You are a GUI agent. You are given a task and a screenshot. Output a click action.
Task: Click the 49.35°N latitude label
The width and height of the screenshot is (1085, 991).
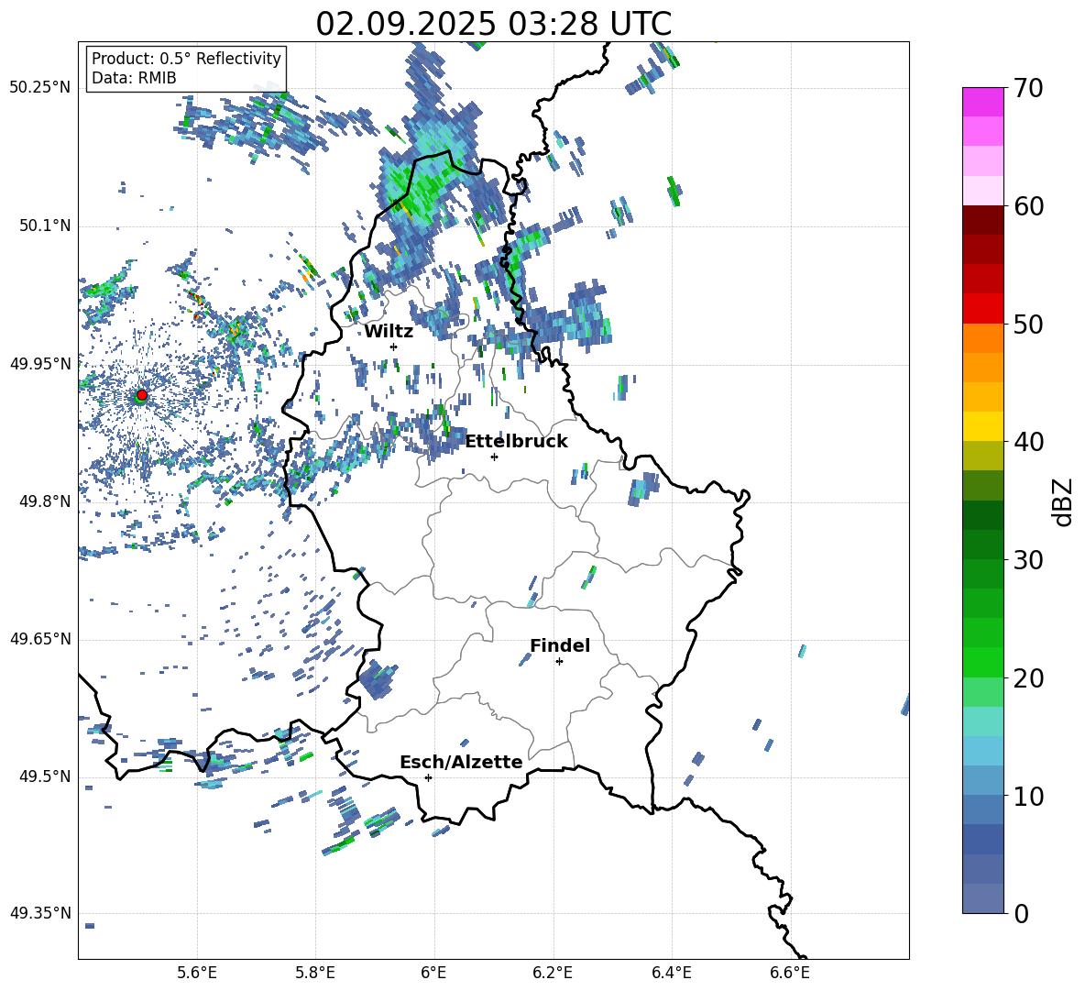click(x=40, y=913)
